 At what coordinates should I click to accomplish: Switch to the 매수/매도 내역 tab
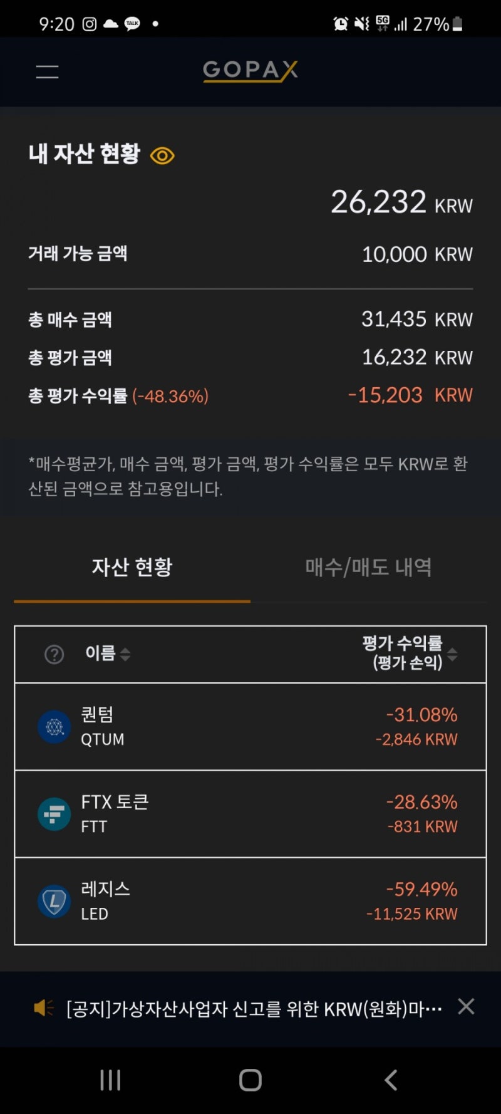tap(369, 566)
